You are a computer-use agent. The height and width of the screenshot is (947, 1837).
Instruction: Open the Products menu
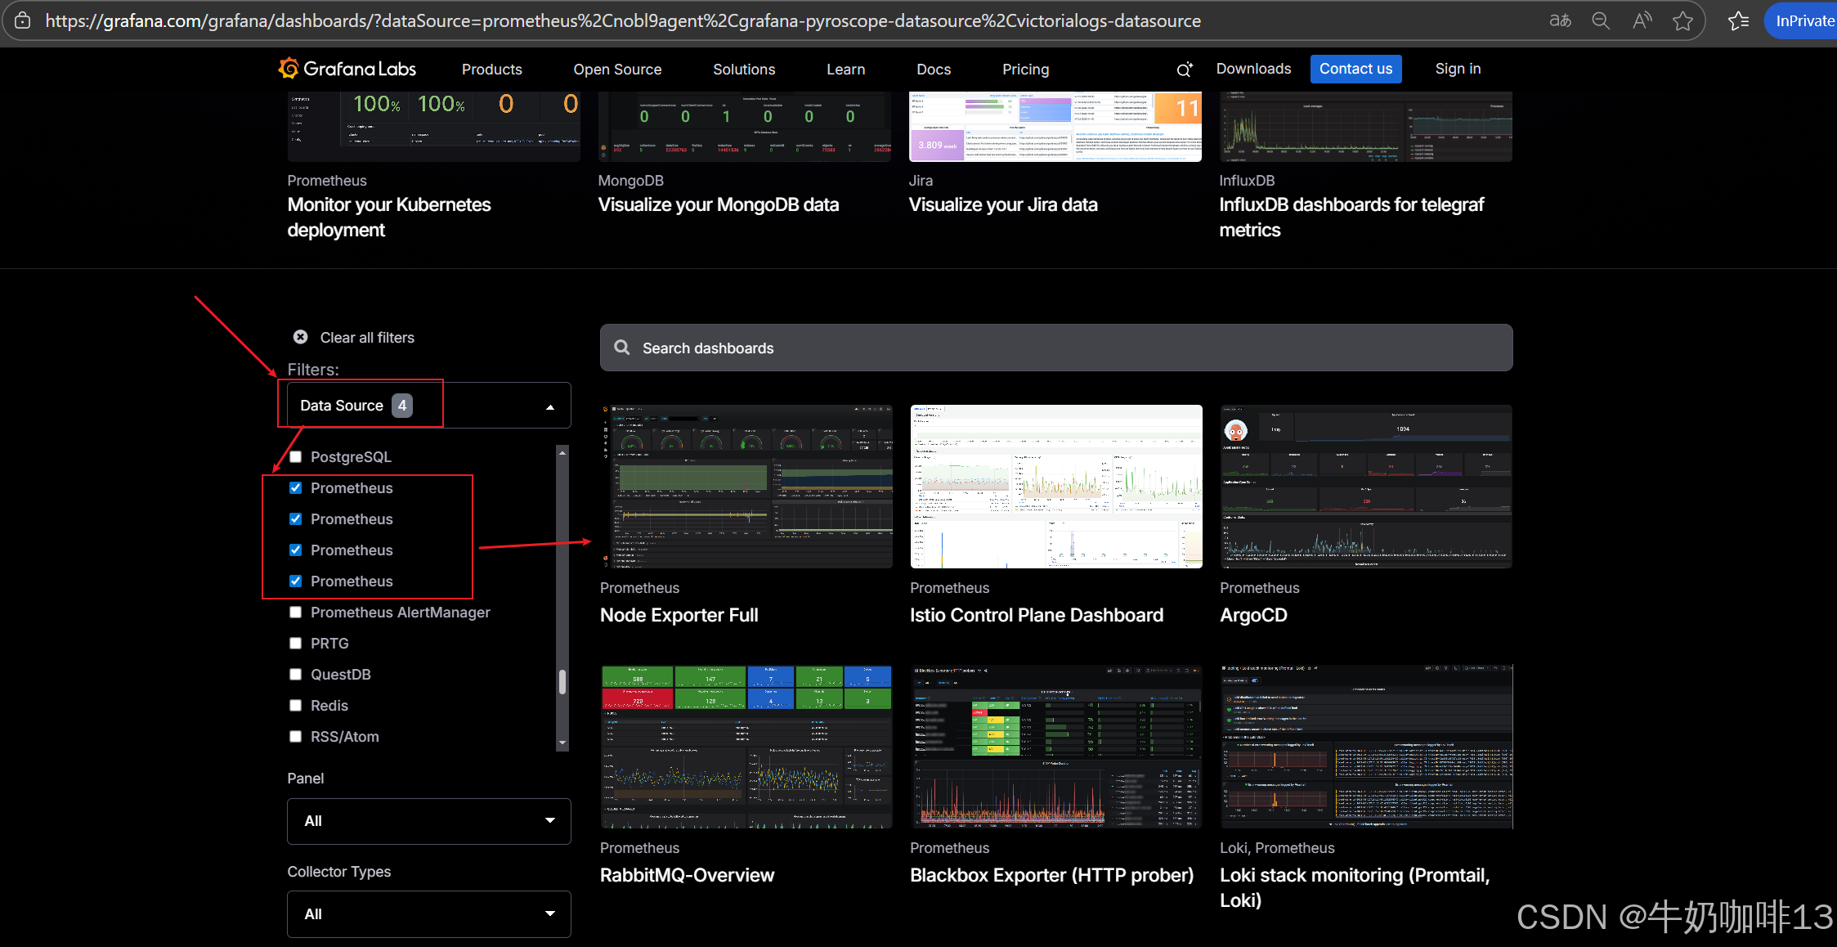click(491, 70)
